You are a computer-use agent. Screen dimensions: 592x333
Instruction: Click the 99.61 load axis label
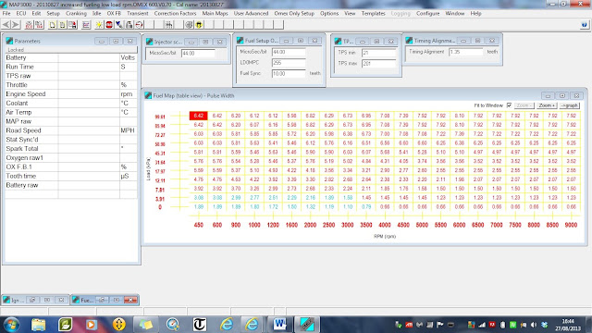click(160, 117)
